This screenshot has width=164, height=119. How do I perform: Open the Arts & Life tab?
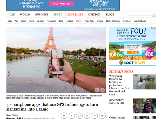[x=75, y=15]
